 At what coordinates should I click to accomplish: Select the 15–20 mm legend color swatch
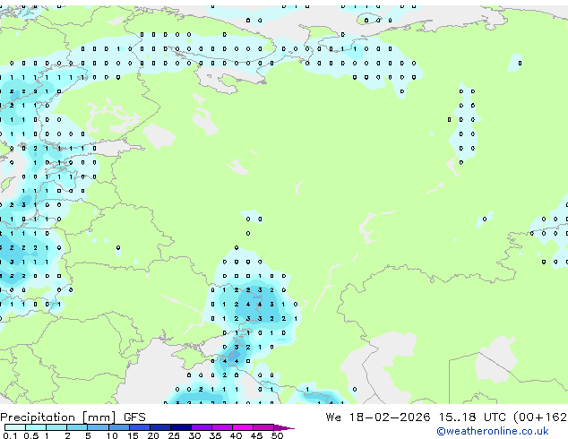pyautogui.click(x=140, y=427)
